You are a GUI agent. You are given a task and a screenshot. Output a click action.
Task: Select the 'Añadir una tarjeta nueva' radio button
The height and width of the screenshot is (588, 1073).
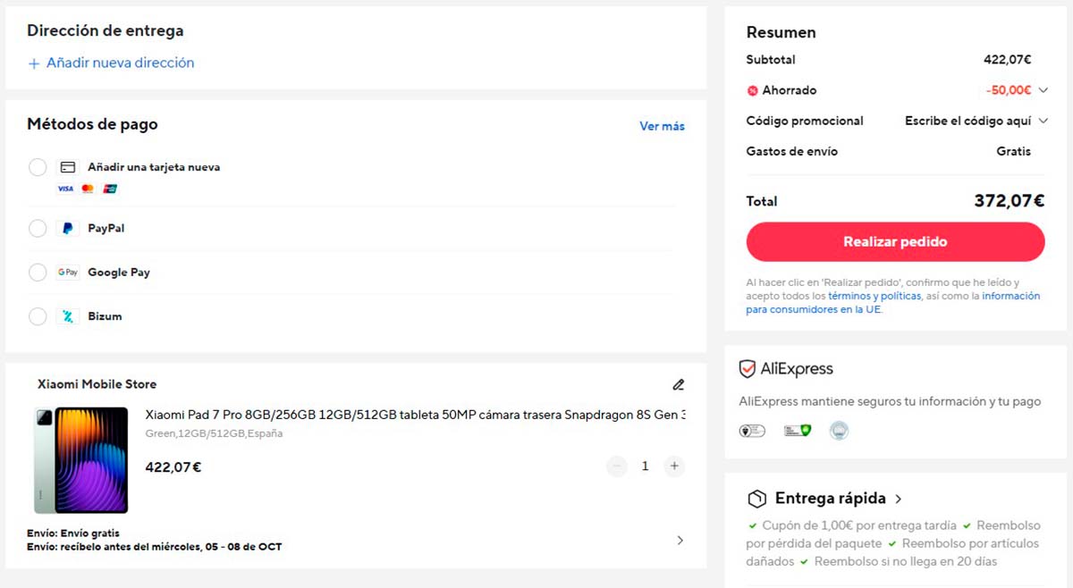click(38, 167)
